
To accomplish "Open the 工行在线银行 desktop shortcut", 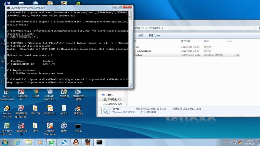I will [x=21, y=95].
